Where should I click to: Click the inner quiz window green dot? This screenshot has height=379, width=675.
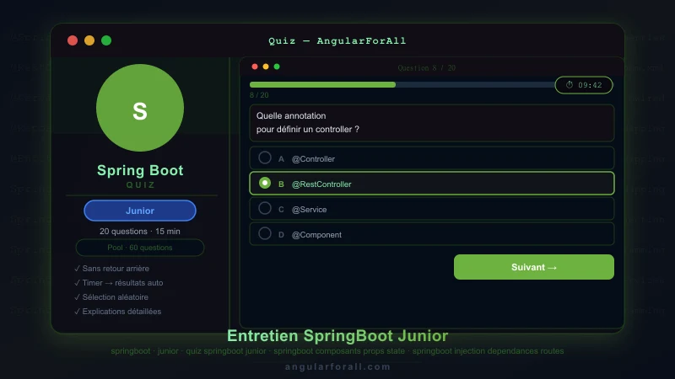coord(277,67)
